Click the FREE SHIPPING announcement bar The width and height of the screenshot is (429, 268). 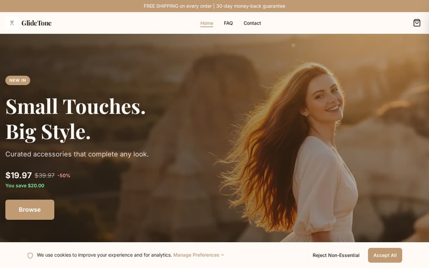click(x=214, y=6)
